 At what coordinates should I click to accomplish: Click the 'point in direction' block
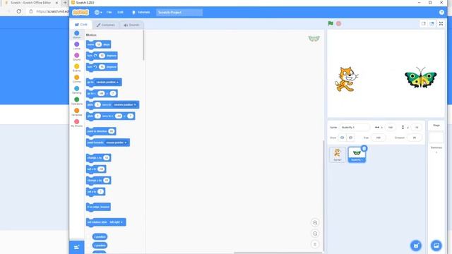[101, 131]
